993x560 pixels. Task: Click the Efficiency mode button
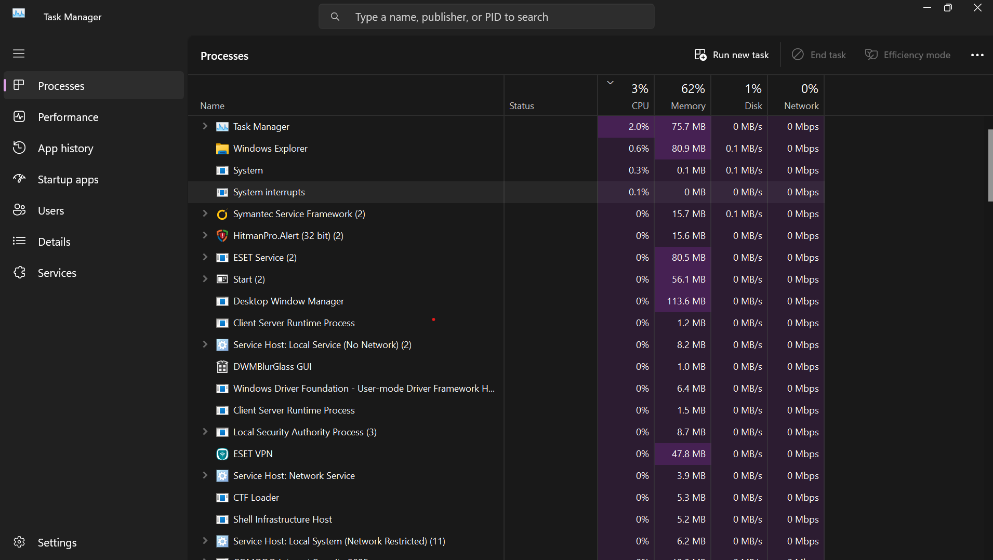point(908,55)
